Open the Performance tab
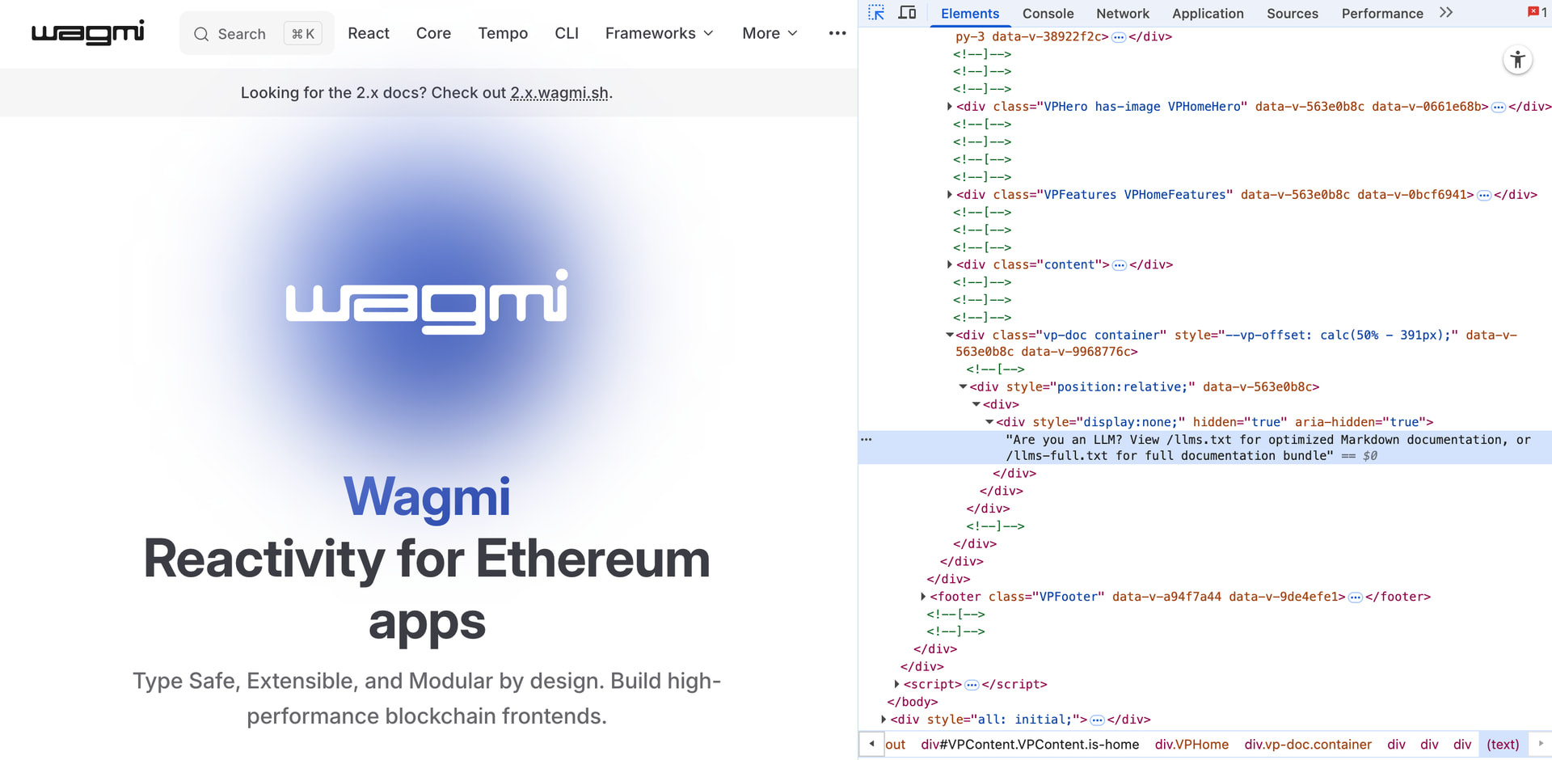Screen dimensions: 1552x760 [x=1382, y=14]
